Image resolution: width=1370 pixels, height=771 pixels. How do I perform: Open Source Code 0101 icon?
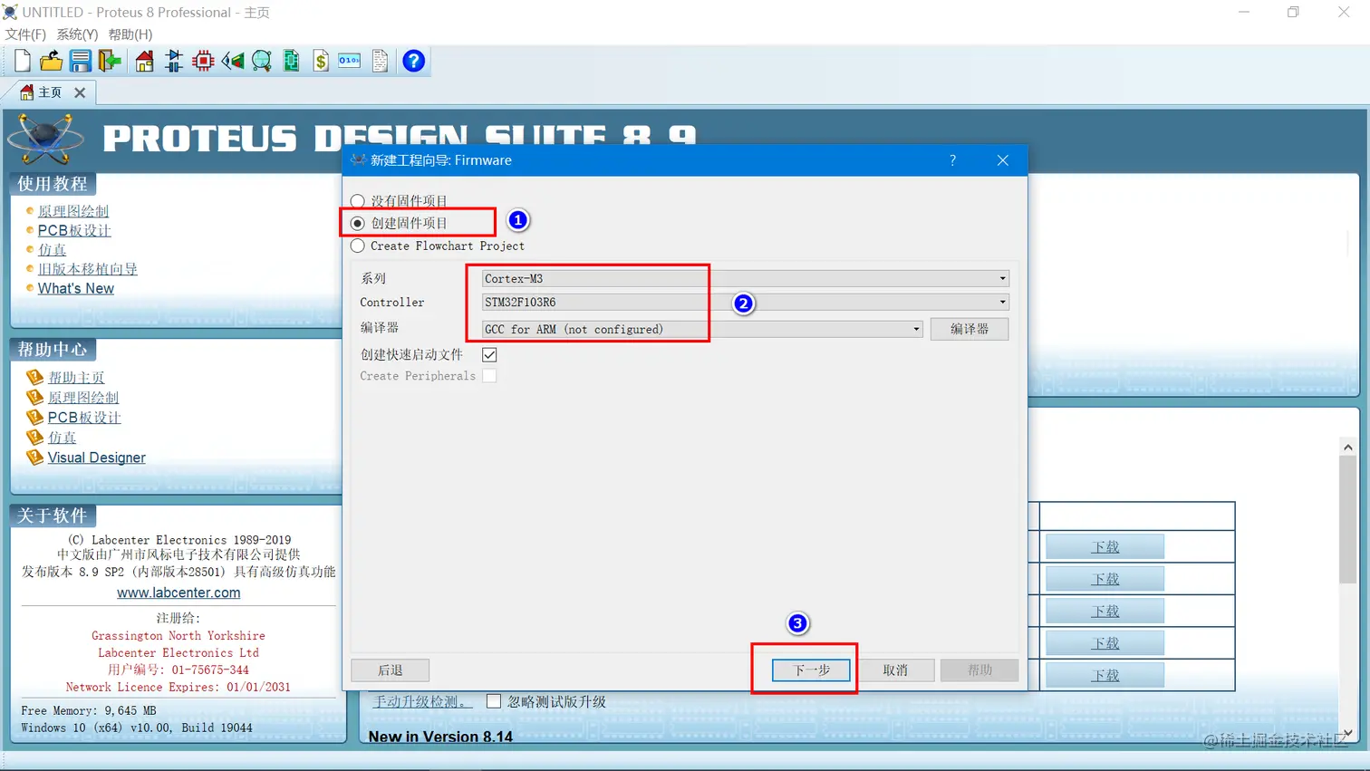pyautogui.click(x=350, y=61)
